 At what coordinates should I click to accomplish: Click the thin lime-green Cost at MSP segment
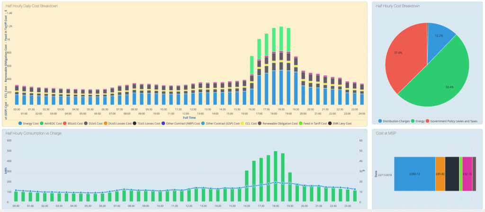point(461,174)
